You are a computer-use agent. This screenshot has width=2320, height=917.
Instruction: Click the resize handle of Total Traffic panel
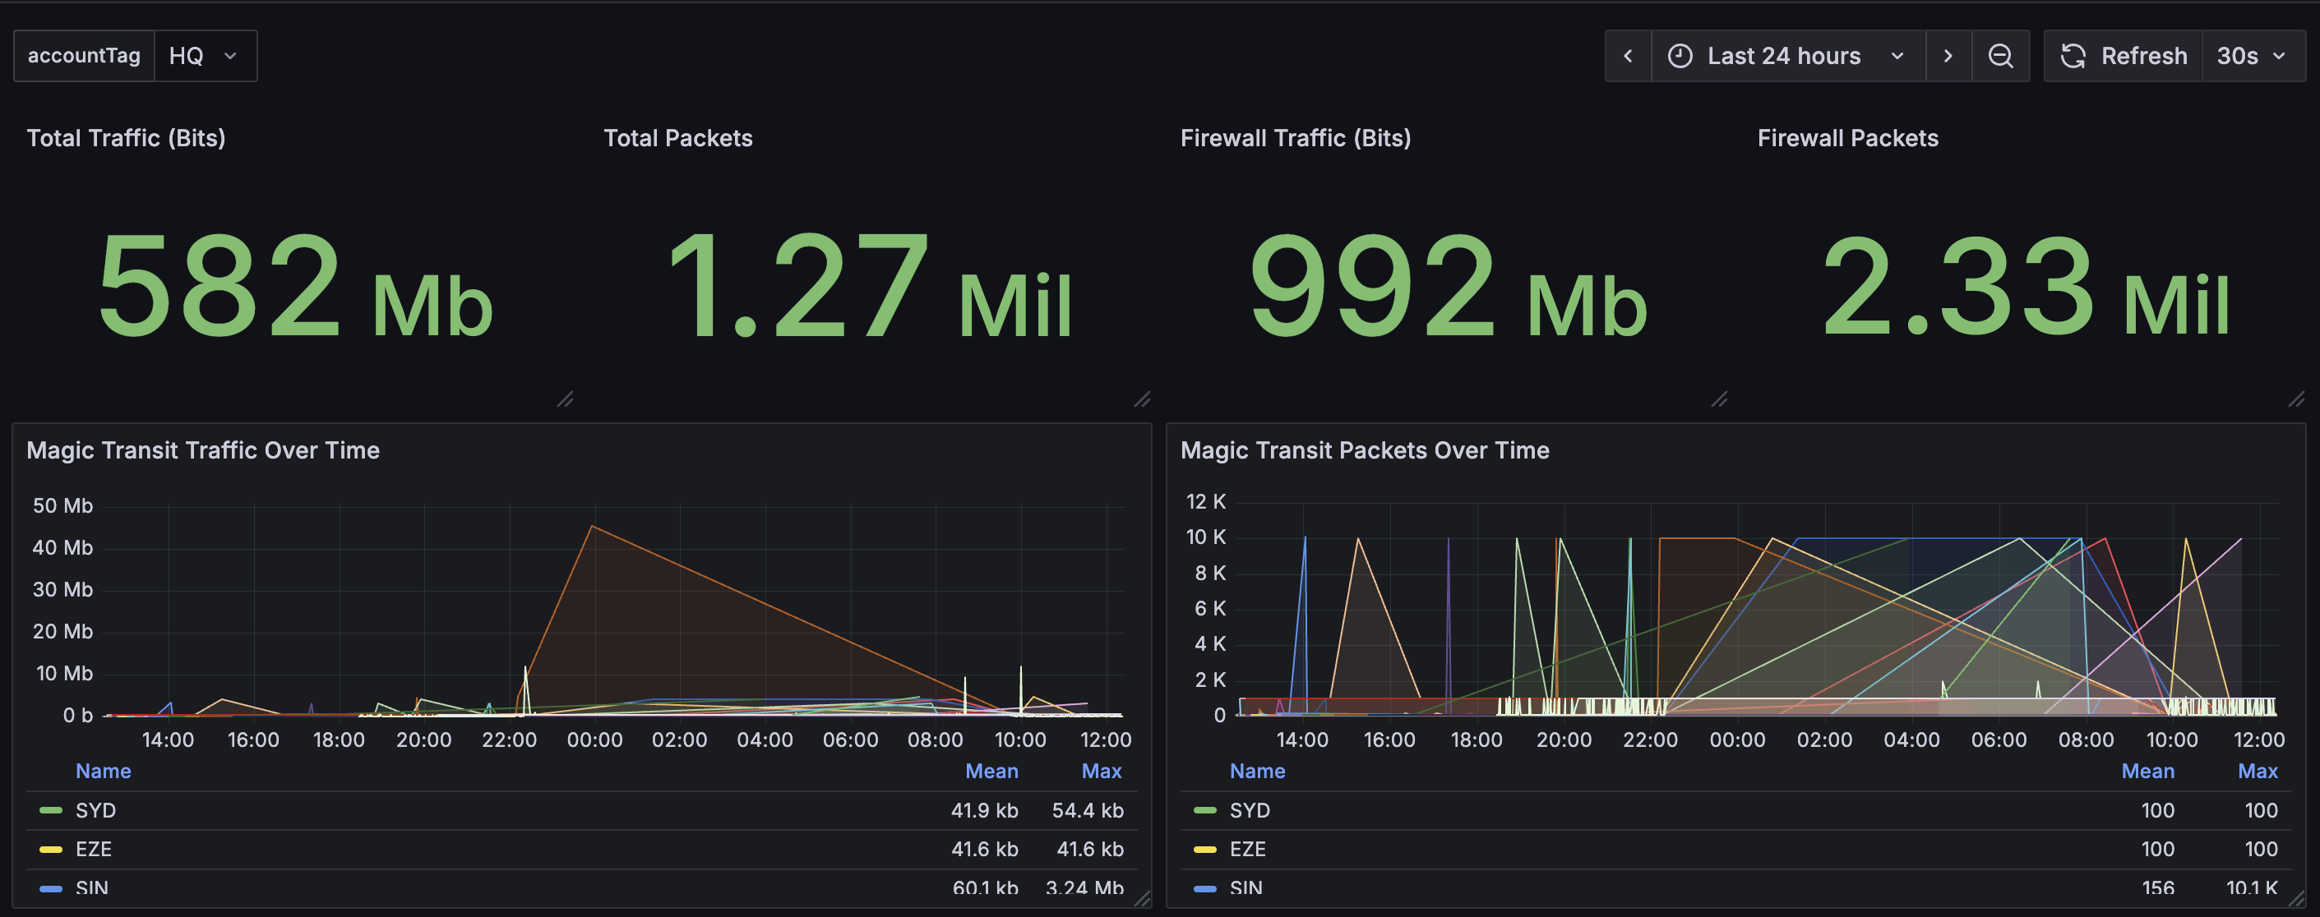[565, 399]
